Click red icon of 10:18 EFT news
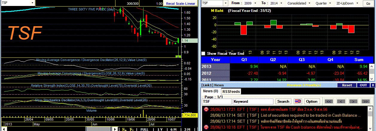Viewport: 376px width, 131px height. [x=206, y=127]
